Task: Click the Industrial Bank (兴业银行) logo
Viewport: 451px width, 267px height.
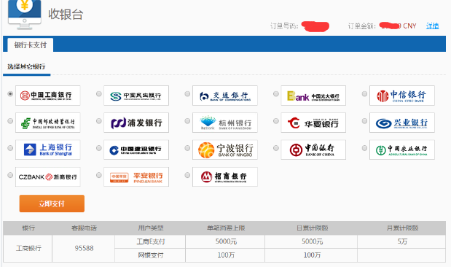Action: click(401, 123)
